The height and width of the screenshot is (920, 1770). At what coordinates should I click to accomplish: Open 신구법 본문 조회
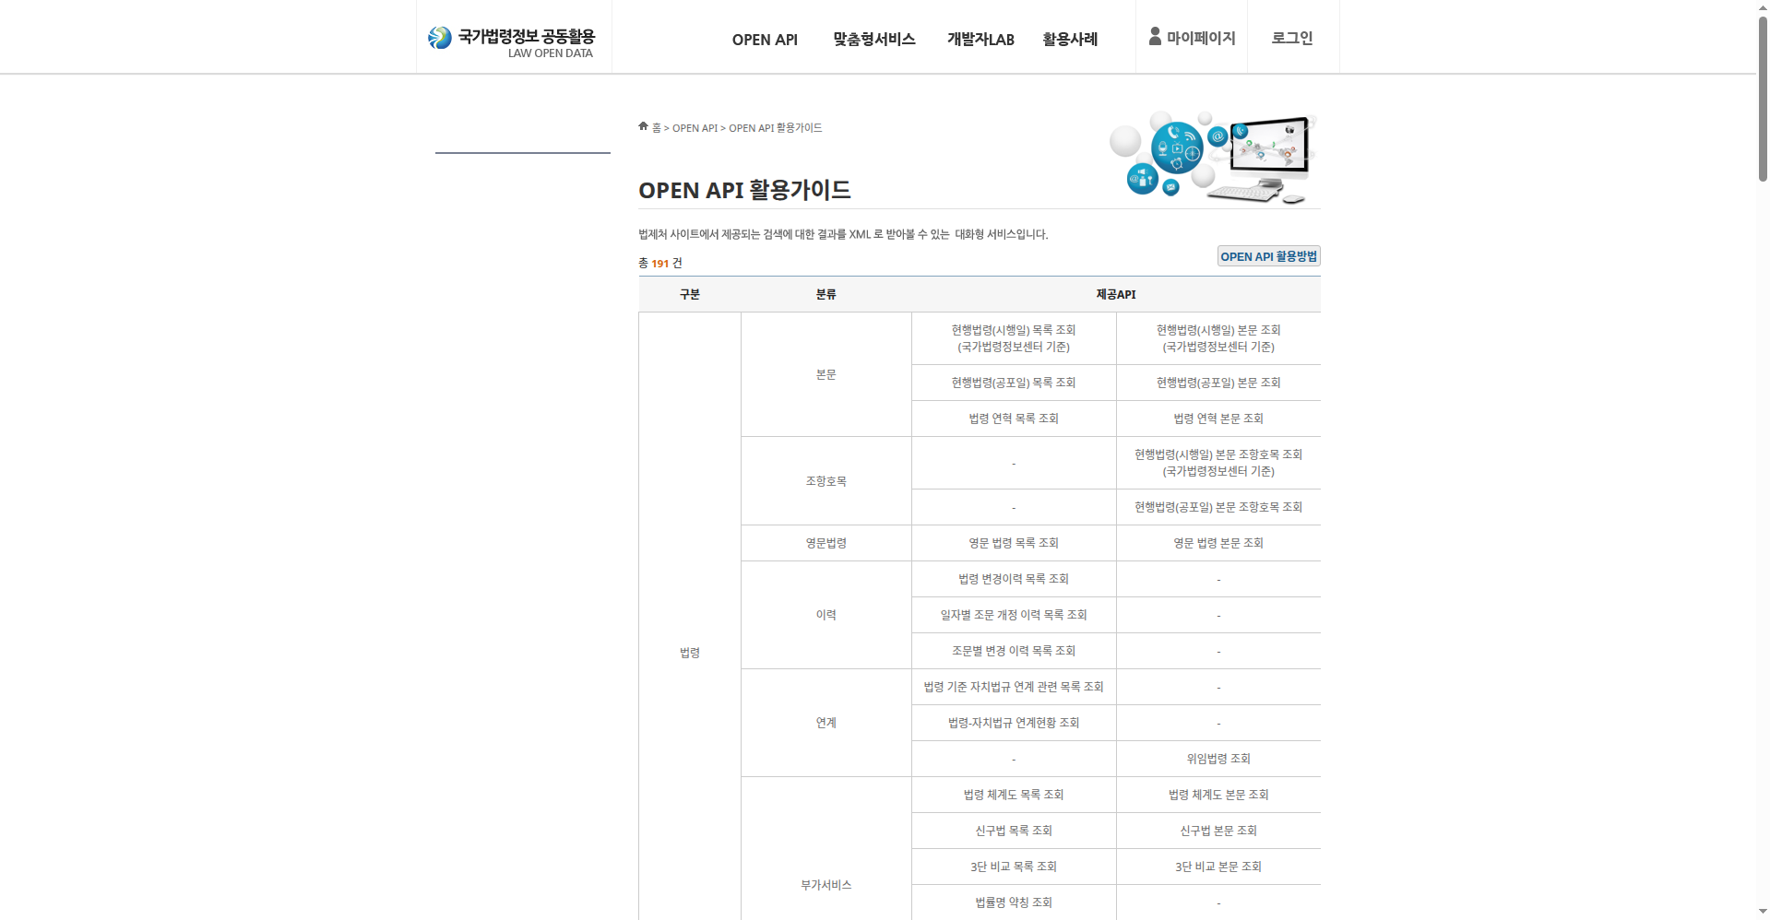click(1218, 831)
